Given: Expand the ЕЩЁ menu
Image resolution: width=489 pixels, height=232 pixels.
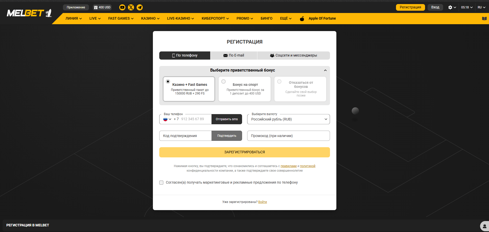Looking at the screenshot, I should coord(286,19).
